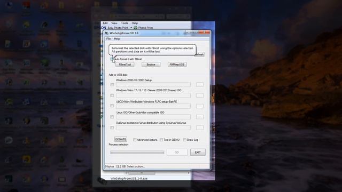
Task: Tick the Auto format it with FBinst checkbox
Action: tap(112, 59)
